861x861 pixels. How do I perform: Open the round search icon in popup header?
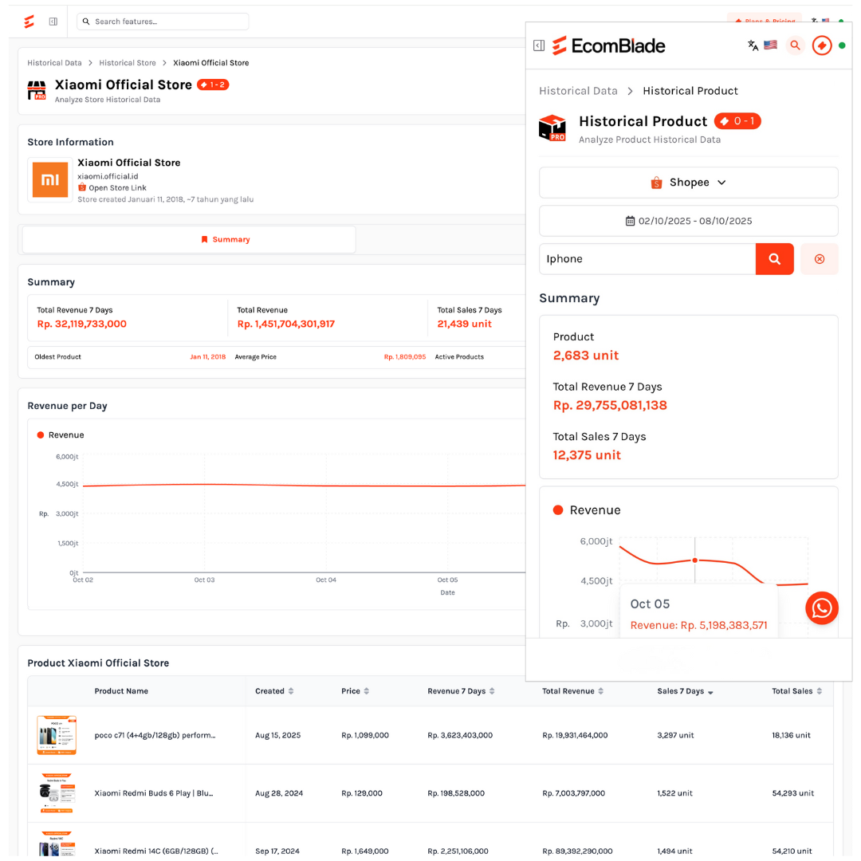coord(795,45)
